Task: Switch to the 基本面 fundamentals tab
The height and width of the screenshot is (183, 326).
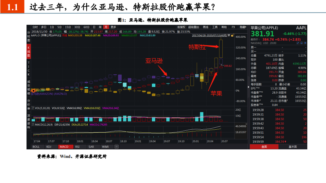Action: pyautogui.click(x=293, y=147)
